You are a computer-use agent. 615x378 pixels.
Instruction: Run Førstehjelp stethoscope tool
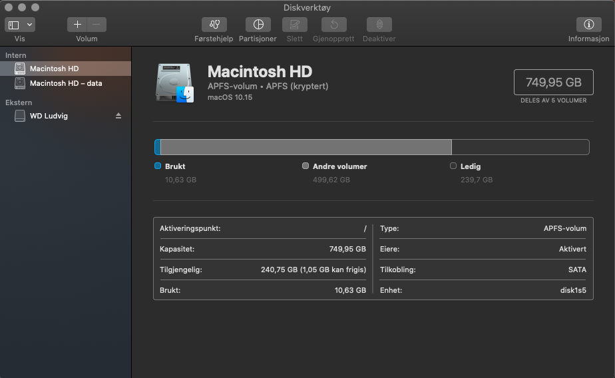tap(214, 25)
